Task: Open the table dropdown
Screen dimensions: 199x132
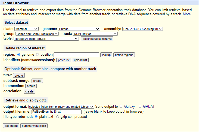Action: (46, 39)
